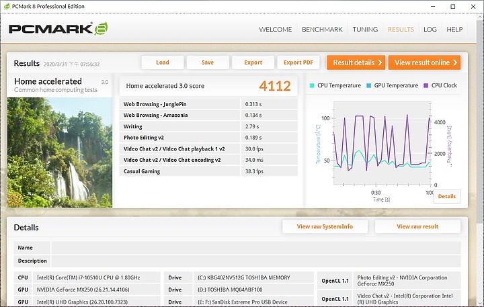Click the Name input field
Viewport: 484px width, 307px height.
tap(256, 248)
